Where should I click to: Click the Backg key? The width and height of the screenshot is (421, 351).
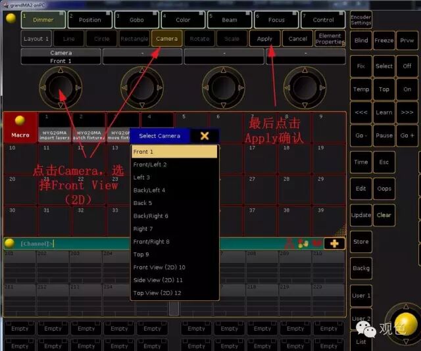[x=361, y=268]
